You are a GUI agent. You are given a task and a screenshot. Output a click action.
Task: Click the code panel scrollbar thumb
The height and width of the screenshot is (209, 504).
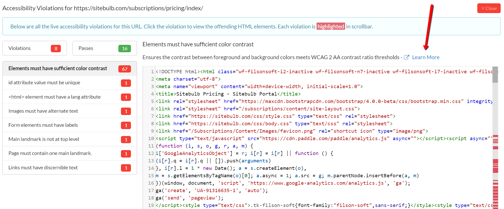tap(495, 75)
